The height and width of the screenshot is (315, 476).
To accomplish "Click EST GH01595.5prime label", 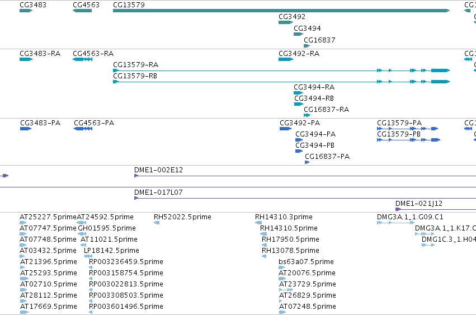I will 107,228.
